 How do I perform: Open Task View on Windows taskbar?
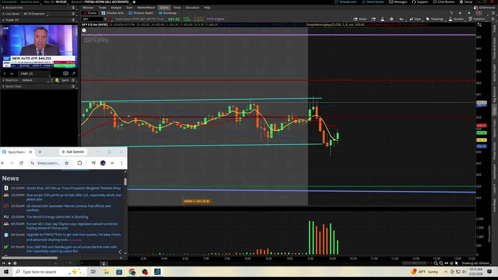click(x=93, y=272)
